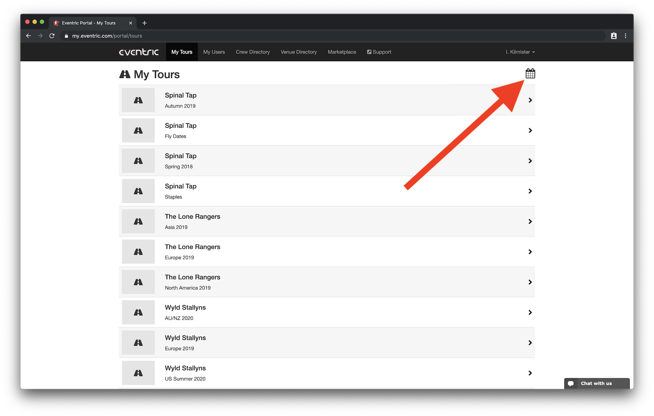Image resolution: width=654 pixels, height=416 pixels.
Task: Select the My Tours nav tab
Action: tap(182, 52)
